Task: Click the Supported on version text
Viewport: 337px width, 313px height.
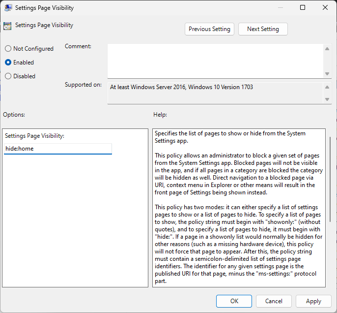Action: (x=181, y=87)
